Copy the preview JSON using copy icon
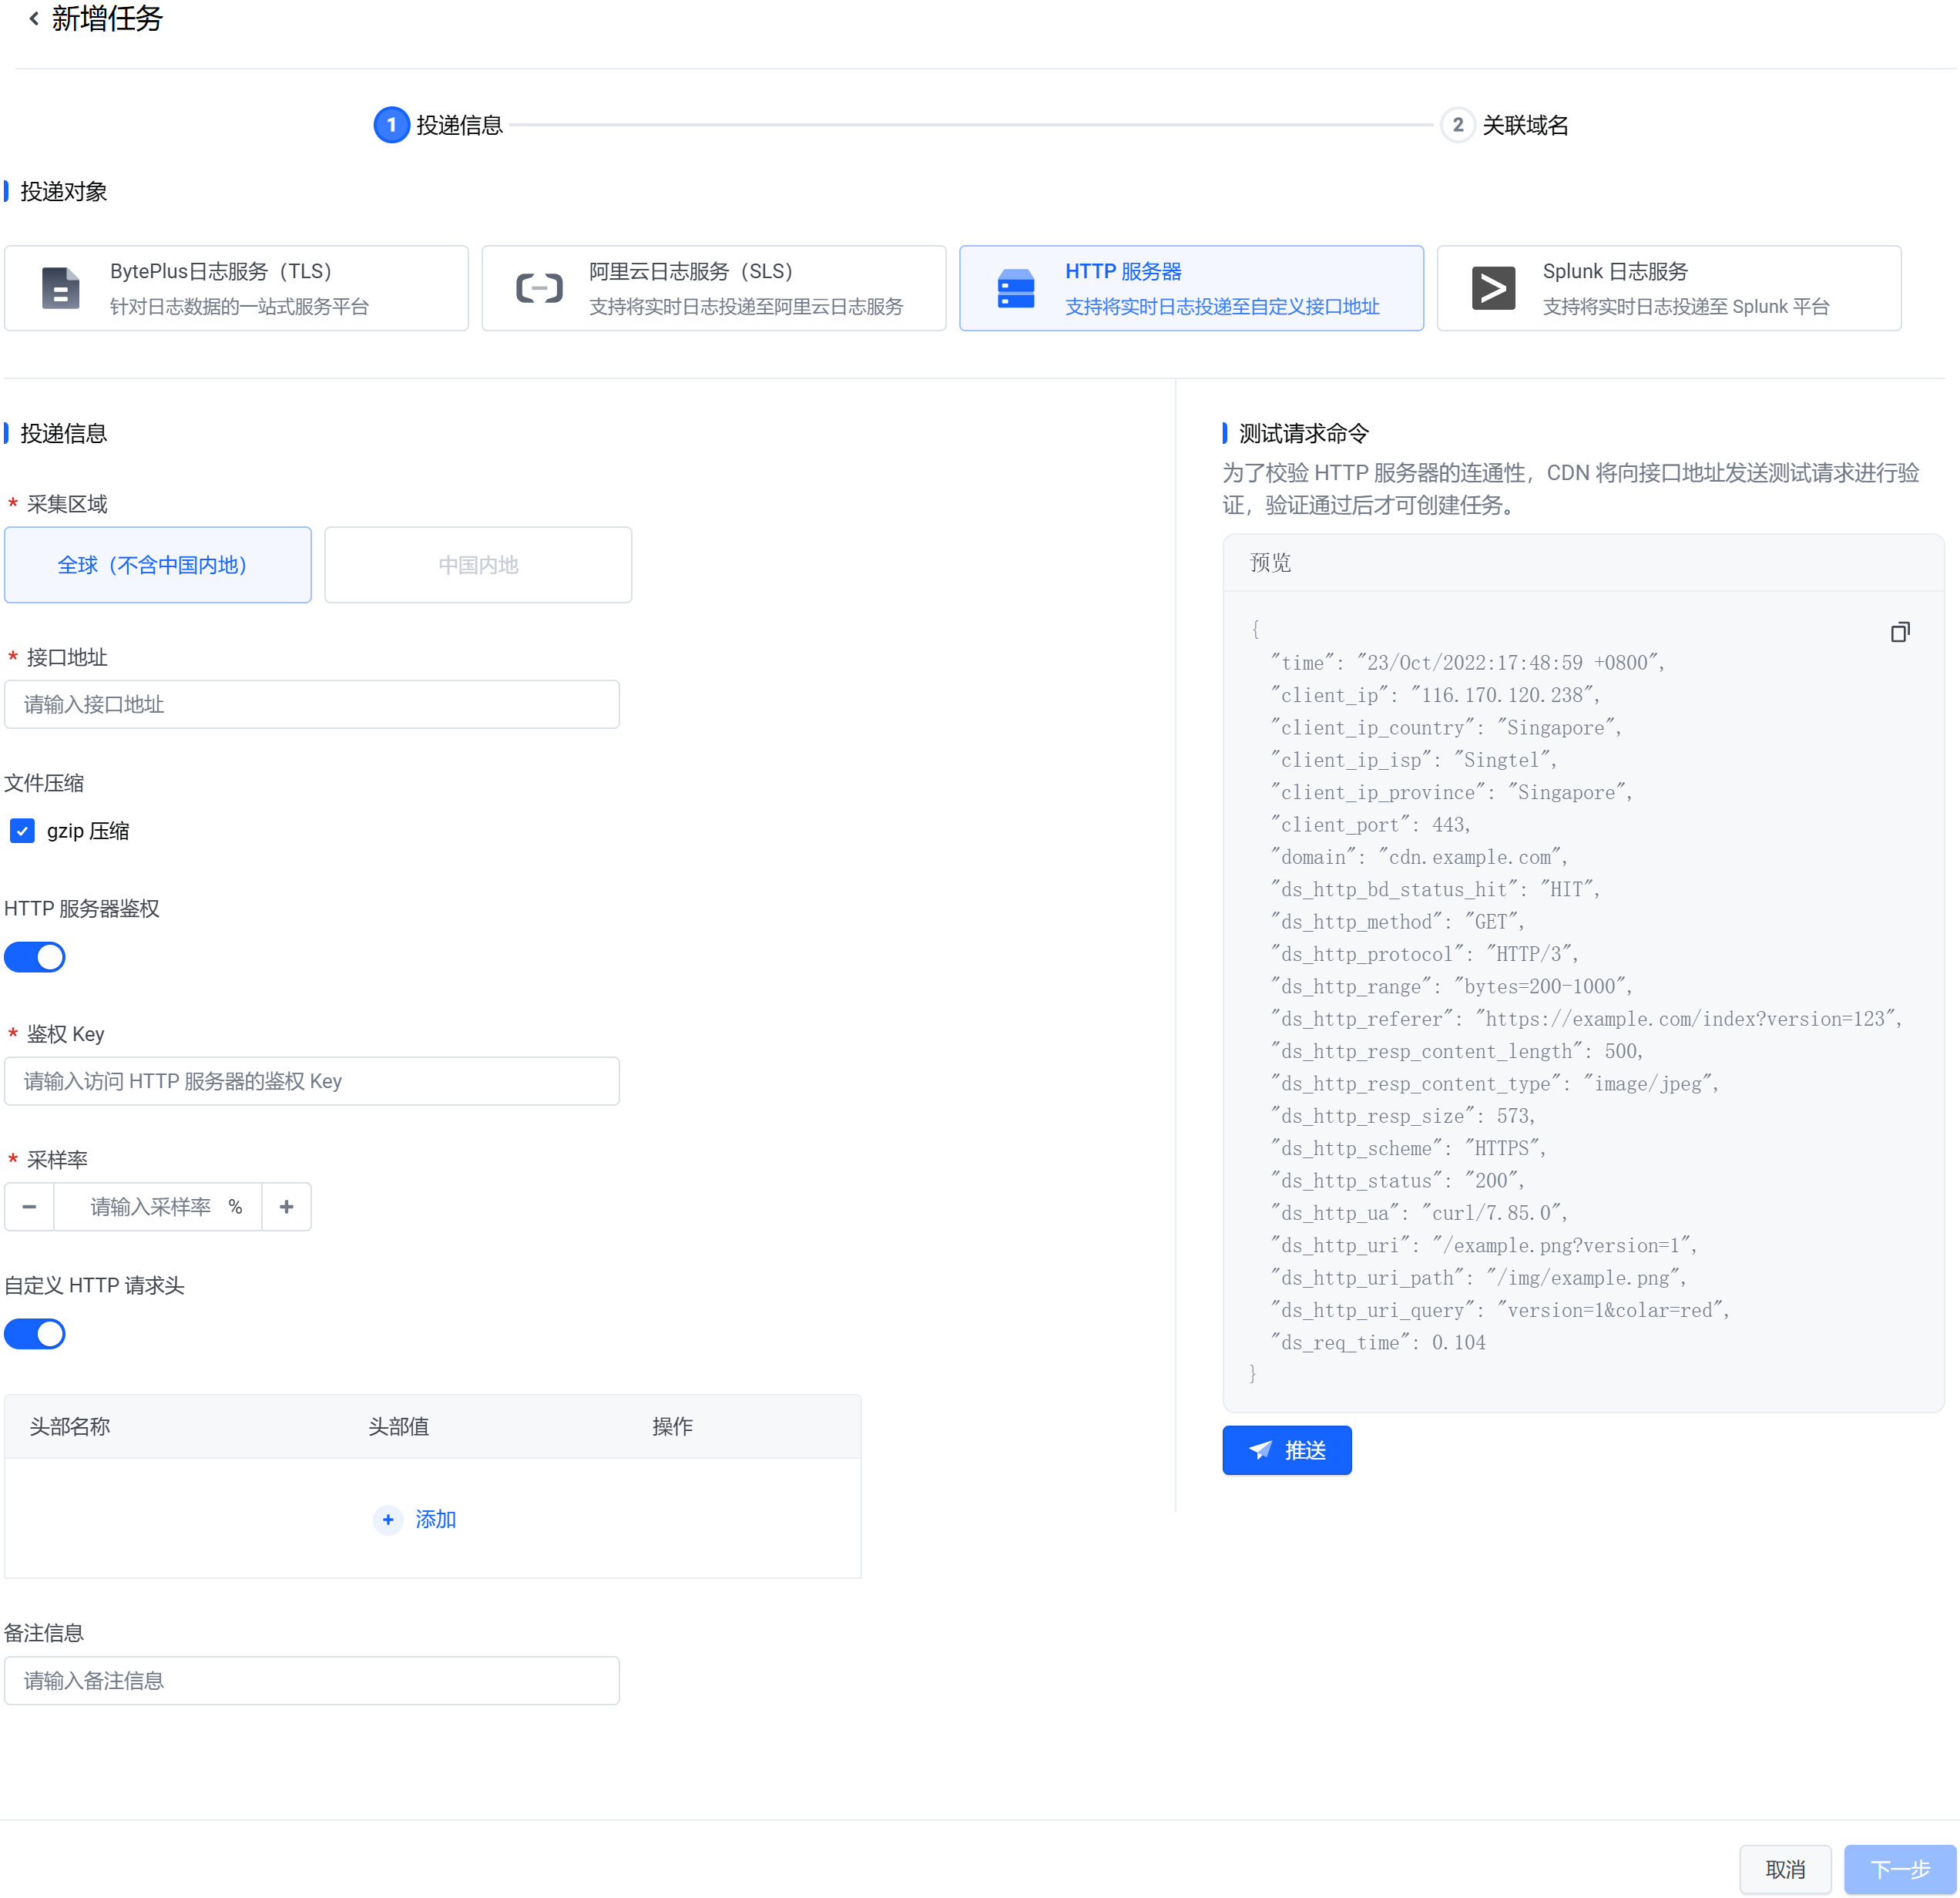This screenshot has height=1898, width=1960. click(1899, 632)
